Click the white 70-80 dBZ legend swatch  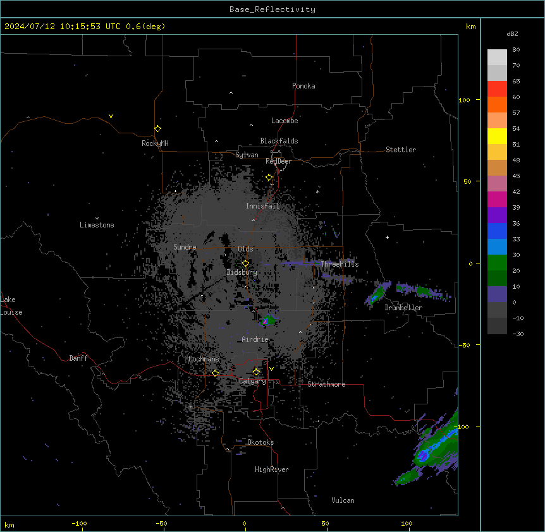pos(497,57)
